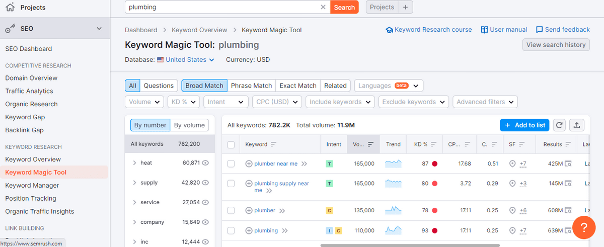The height and width of the screenshot is (247, 604).
Task: Add 'plumbing supply near me' via plus icon
Action: pos(249,184)
